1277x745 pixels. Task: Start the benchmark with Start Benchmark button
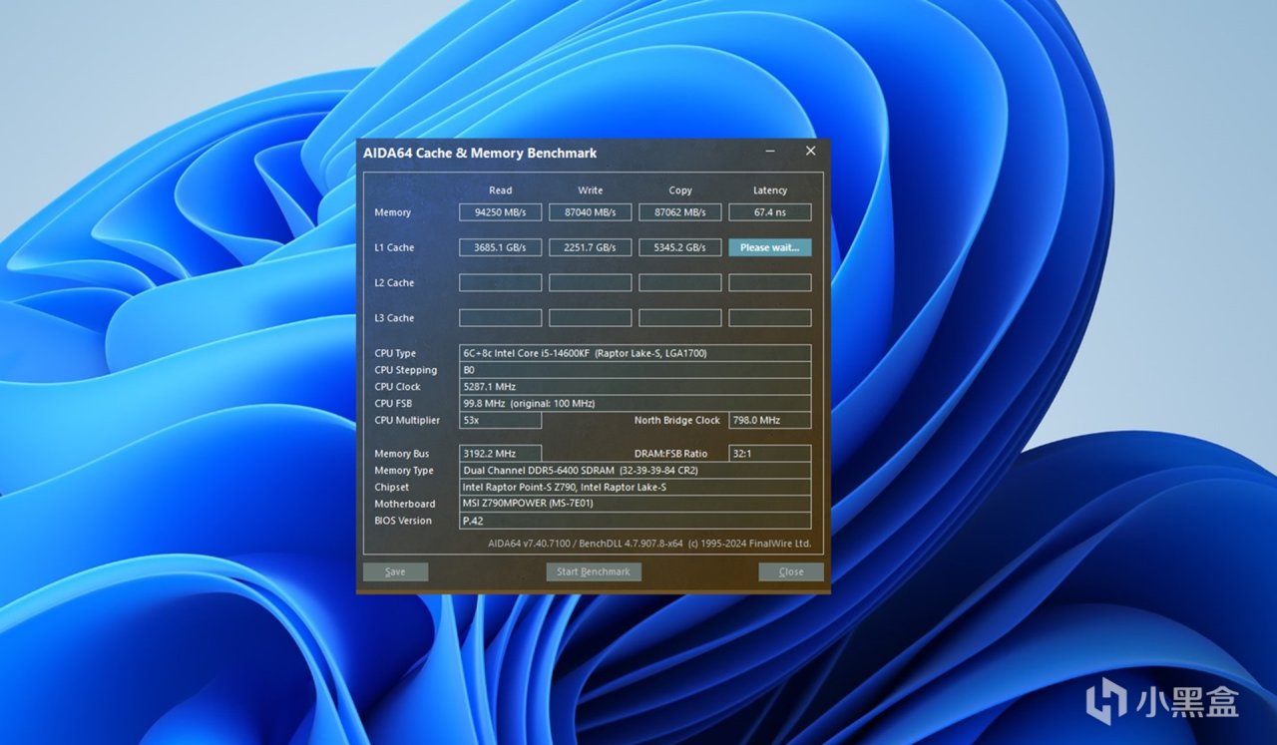[x=594, y=572]
